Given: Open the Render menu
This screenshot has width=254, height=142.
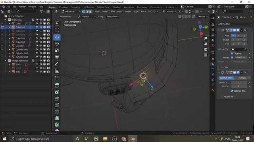Looking at the screenshot, I should [22, 7].
